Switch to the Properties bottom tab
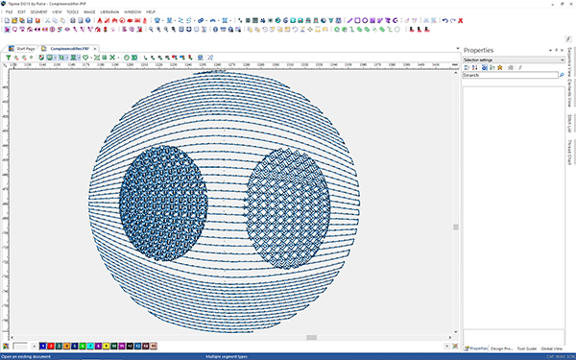Image resolution: width=576 pixels, height=360 pixels. [476, 348]
